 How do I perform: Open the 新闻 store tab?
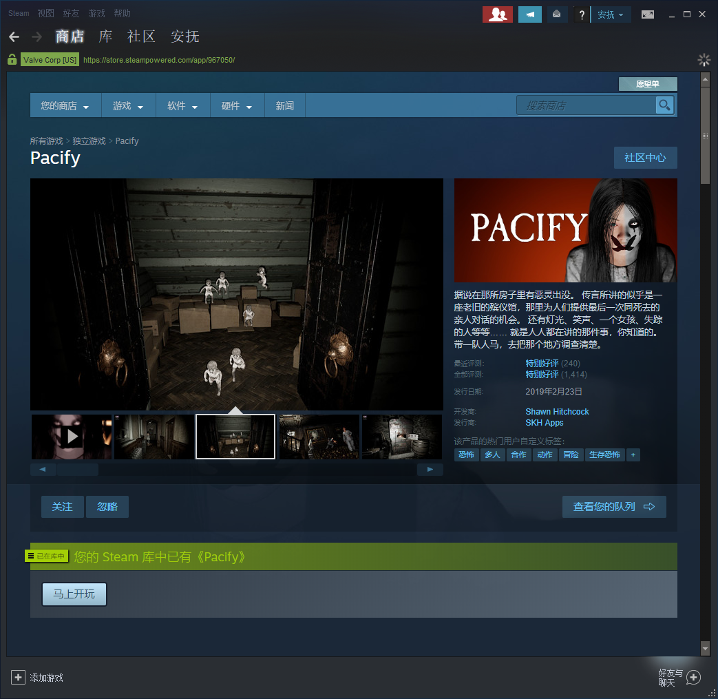click(285, 106)
